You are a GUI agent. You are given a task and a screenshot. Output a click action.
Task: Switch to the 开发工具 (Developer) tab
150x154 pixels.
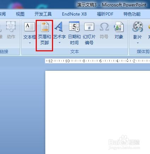click(x=43, y=14)
